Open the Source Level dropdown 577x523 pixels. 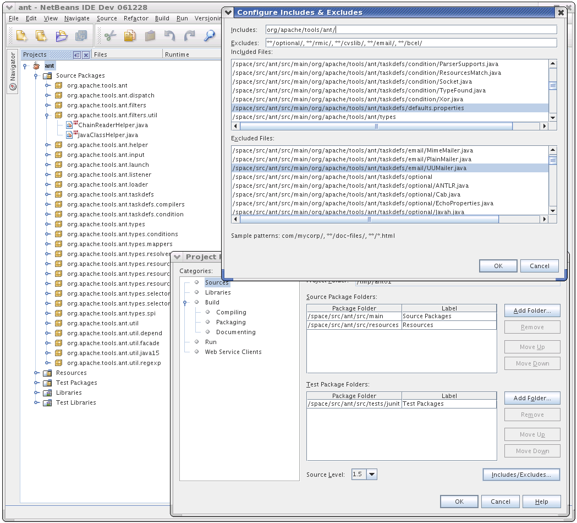coord(372,475)
